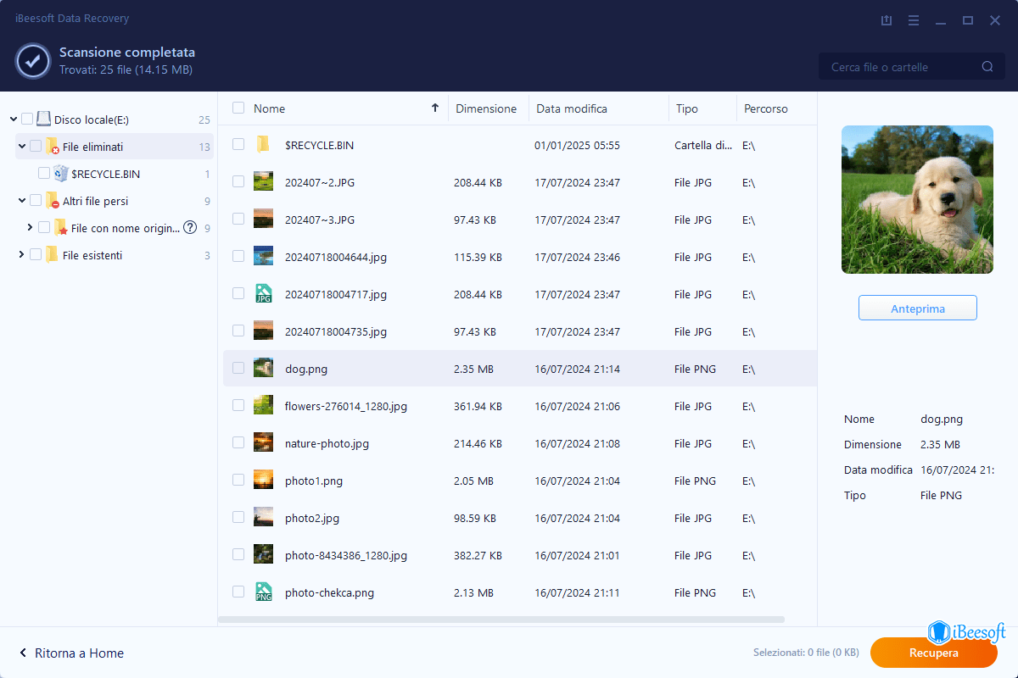Click the JPG icon for 20240718004717.jpg
The height and width of the screenshot is (678, 1018).
(x=263, y=294)
